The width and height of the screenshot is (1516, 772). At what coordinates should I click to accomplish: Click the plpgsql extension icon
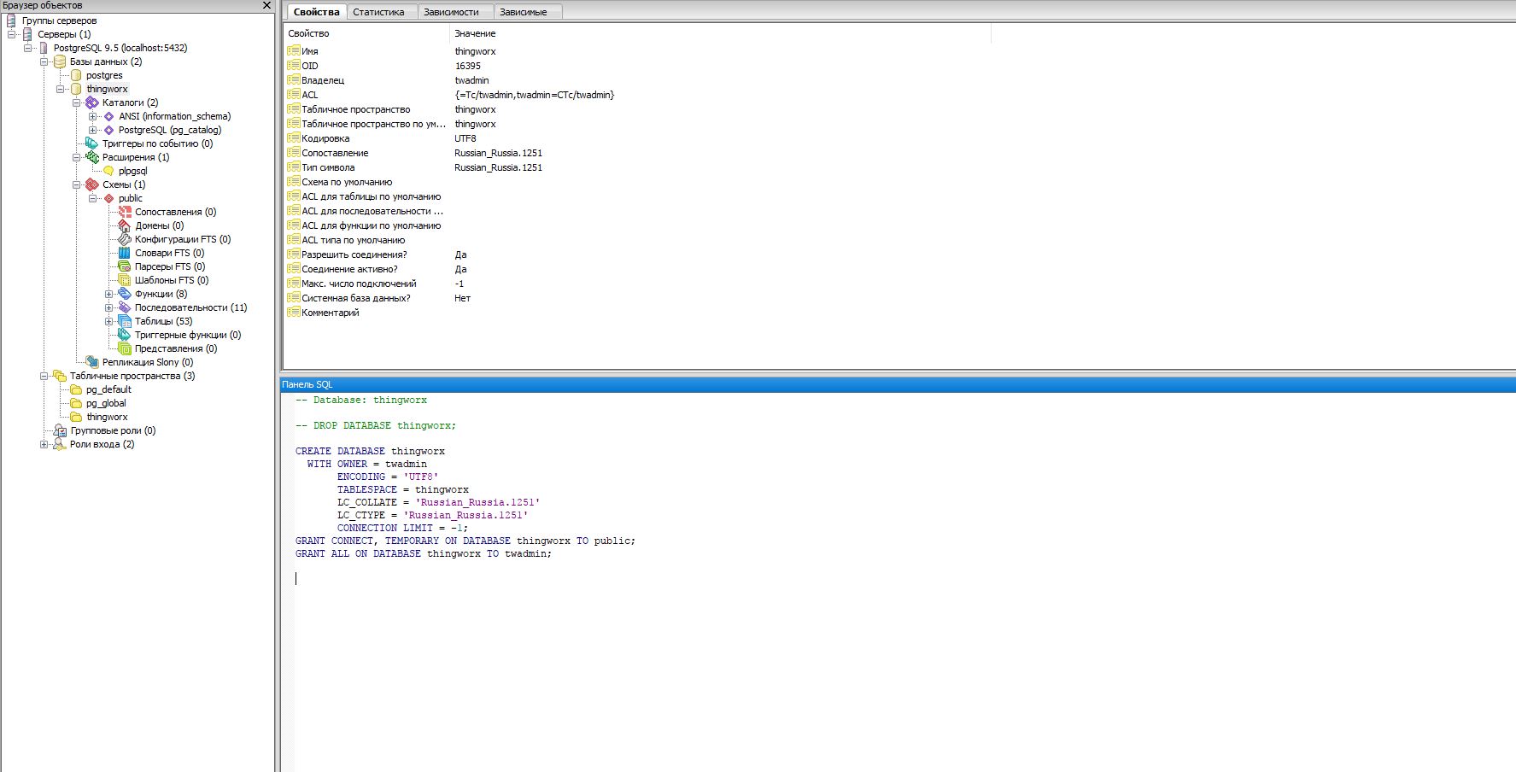(x=108, y=171)
